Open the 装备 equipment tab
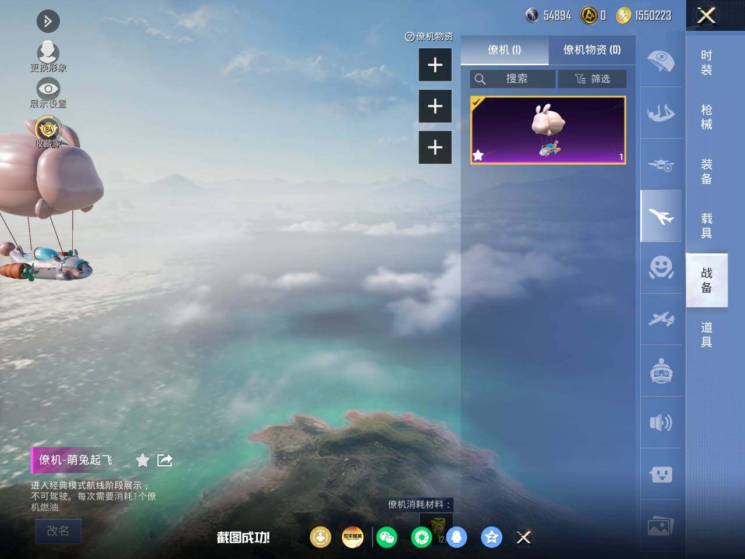Image resolution: width=745 pixels, height=559 pixels. pyautogui.click(x=707, y=171)
